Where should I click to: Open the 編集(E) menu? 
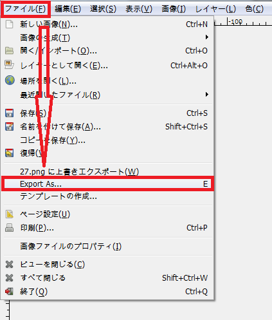(x=68, y=9)
